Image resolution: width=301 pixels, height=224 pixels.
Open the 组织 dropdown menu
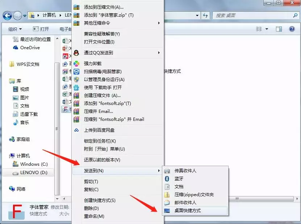pyautogui.click(x=14, y=29)
